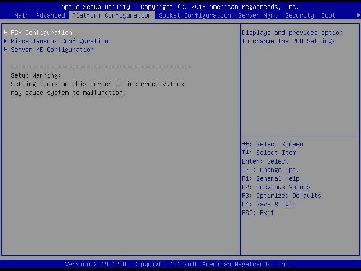361x271 pixels.
Task: Click the left-right arrows Select Screen icon
Action: [245, 144]
